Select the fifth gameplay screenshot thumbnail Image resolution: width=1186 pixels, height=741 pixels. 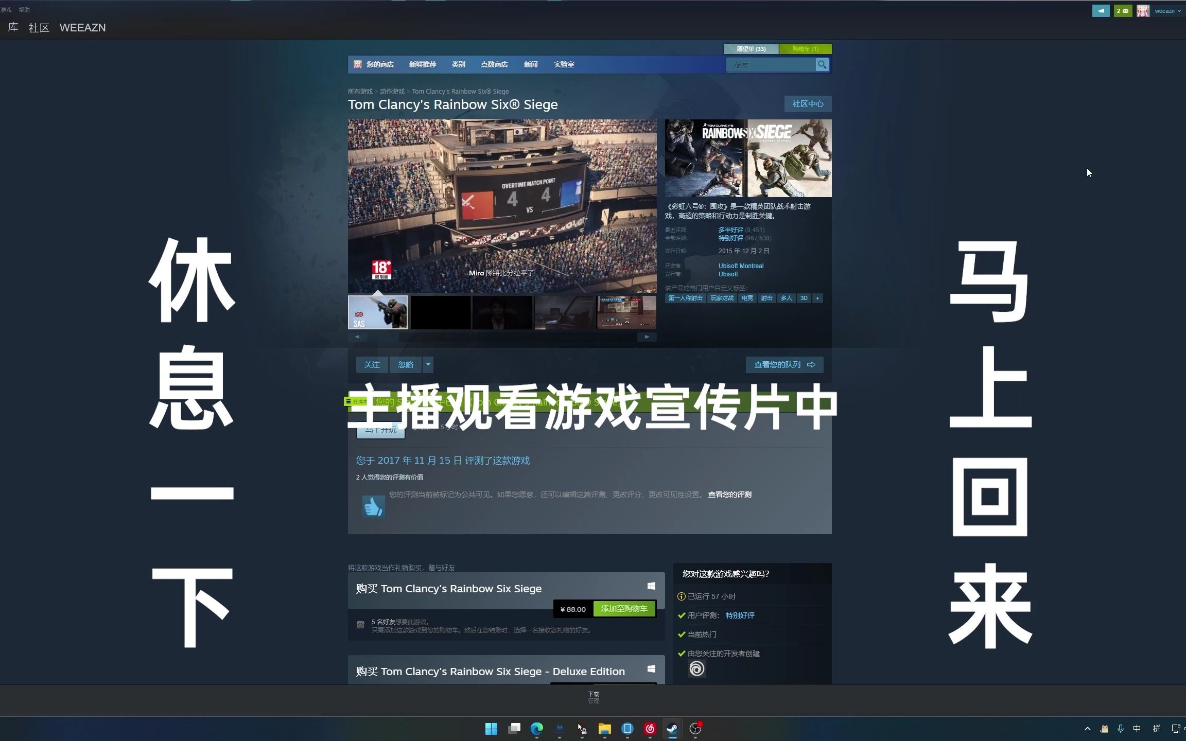[626, 312]
